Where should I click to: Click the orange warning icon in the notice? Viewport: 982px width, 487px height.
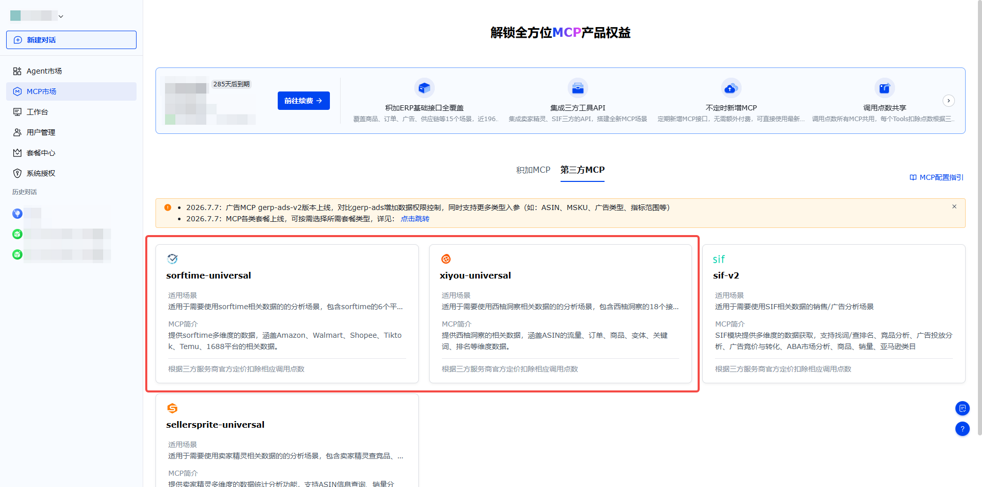click(168, 207)
